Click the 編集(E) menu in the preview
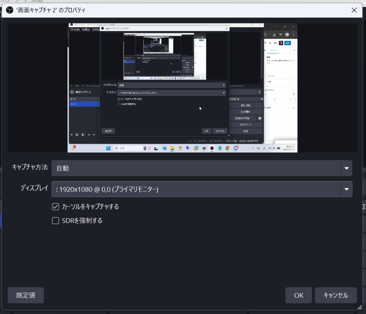The width and height of the screenshot is (366, 314). click(x=87, y=30)
